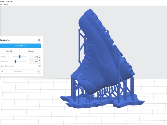Expand the Advanced settings section

(17, 72)
